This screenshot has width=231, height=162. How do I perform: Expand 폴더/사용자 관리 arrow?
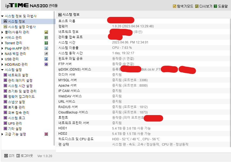(2, 32)
